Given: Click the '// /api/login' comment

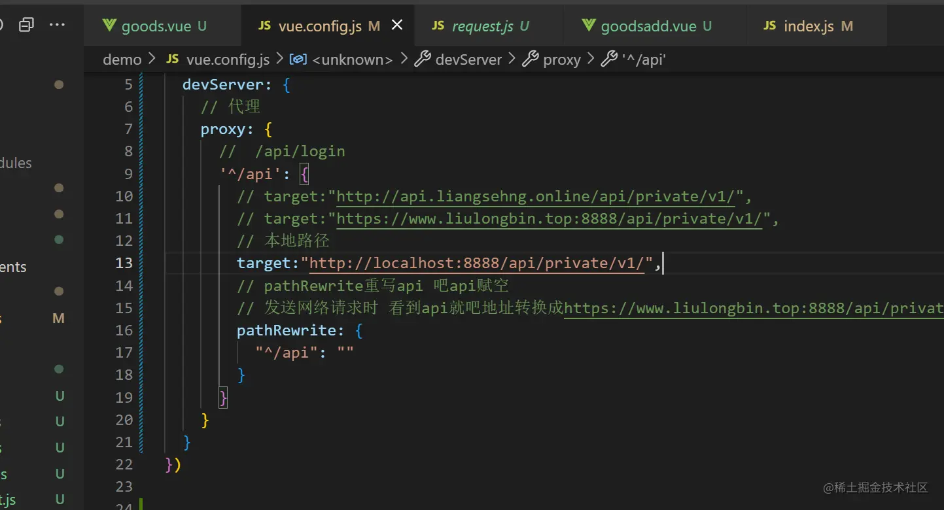Looking at the screenshot, I should [282, 151].
